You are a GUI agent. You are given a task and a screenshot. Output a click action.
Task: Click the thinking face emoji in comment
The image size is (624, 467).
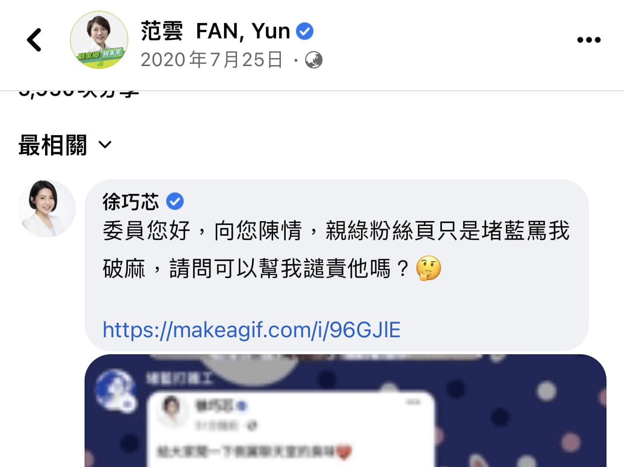[429, 268]
